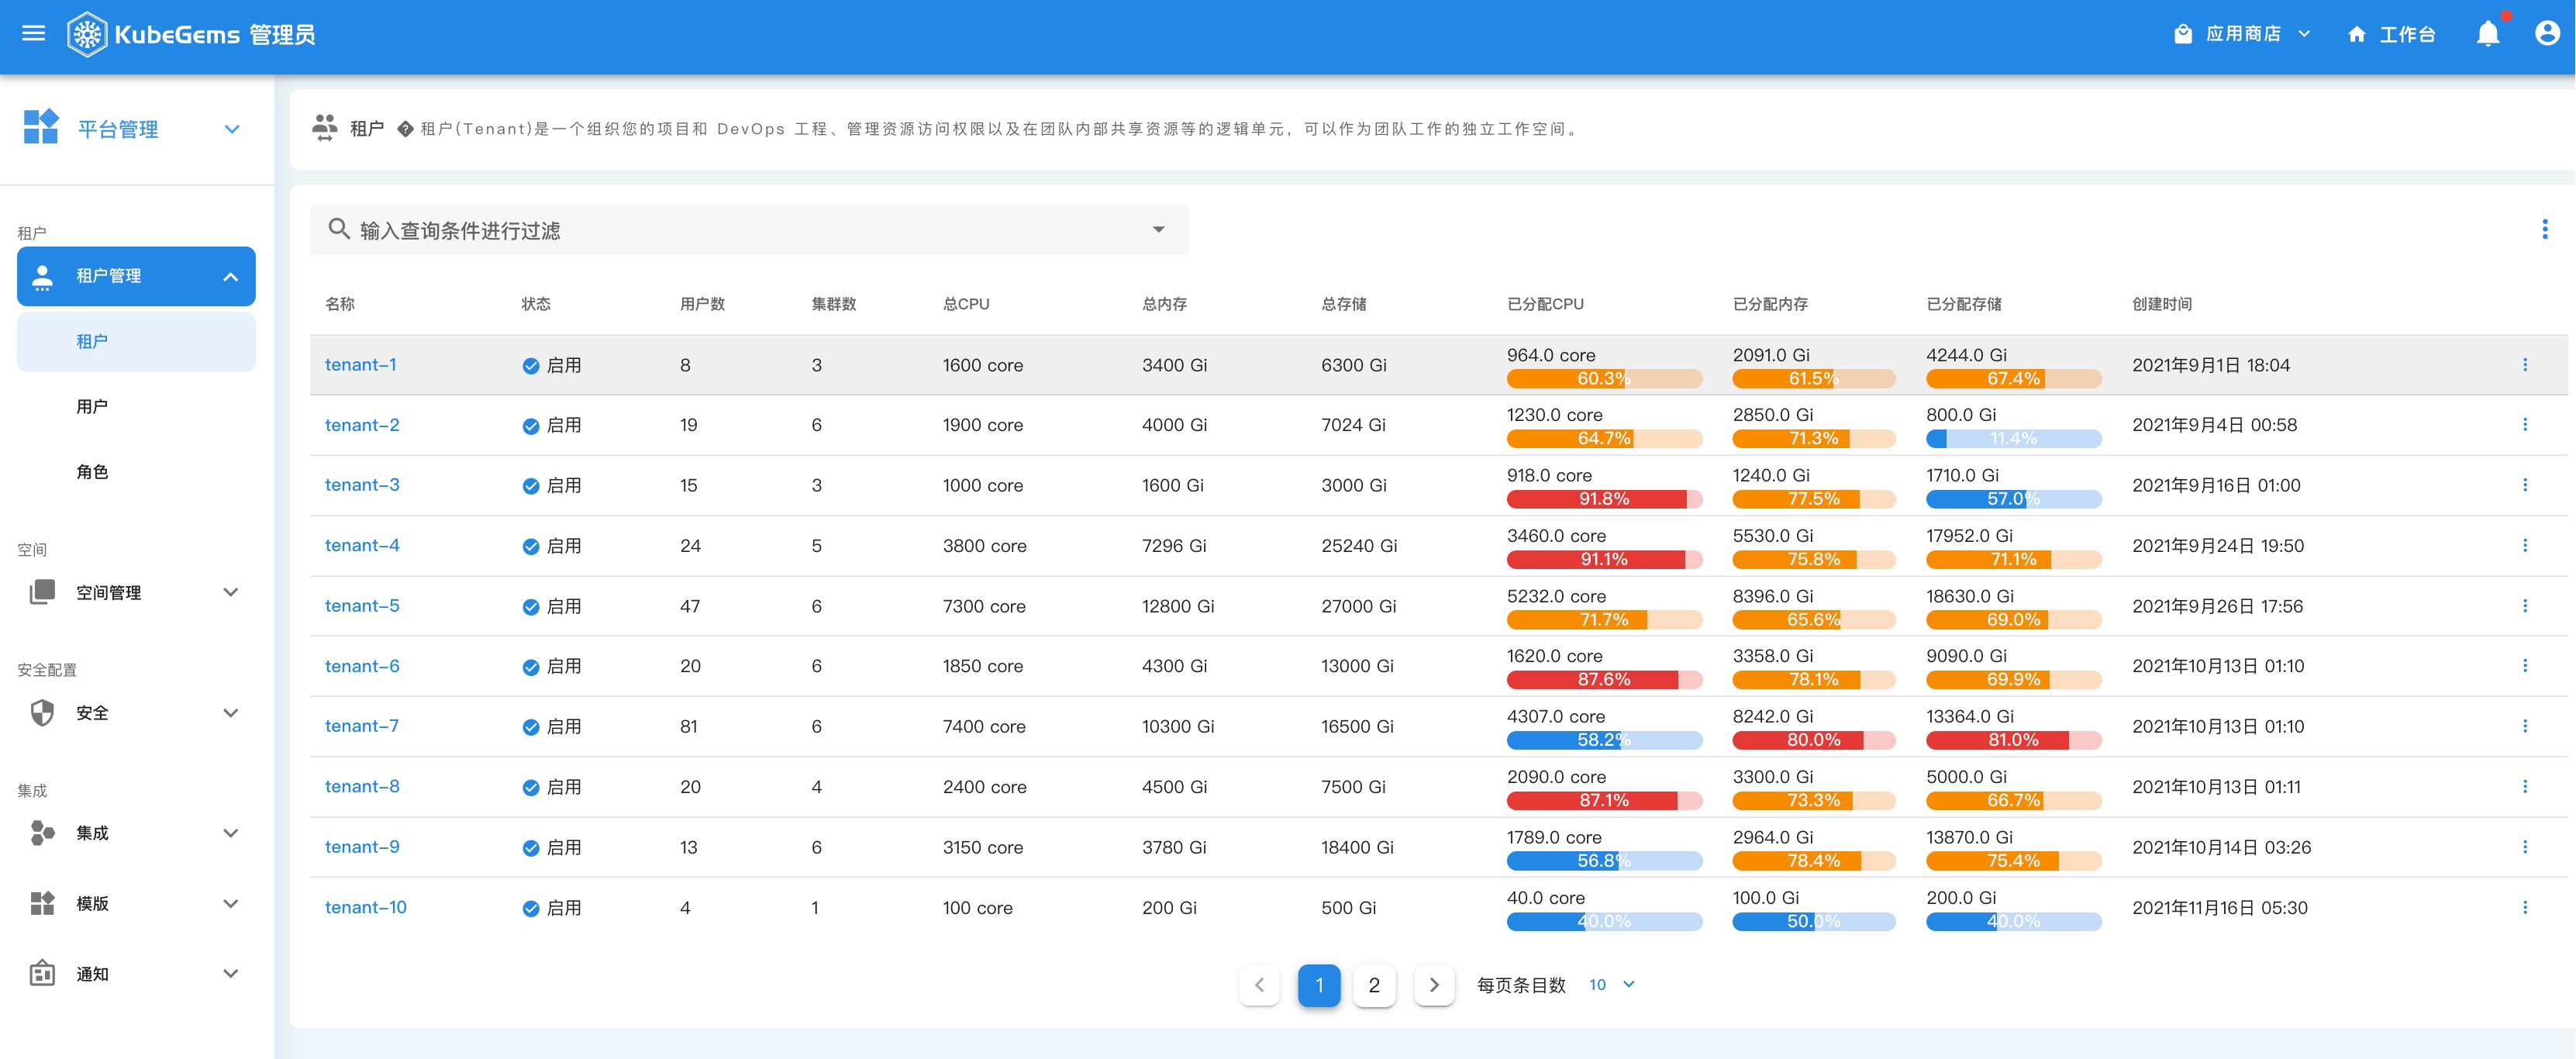Screen dimensions: 2576x1059
Task: Click the previous page arrow
Action: point(1259,985)
